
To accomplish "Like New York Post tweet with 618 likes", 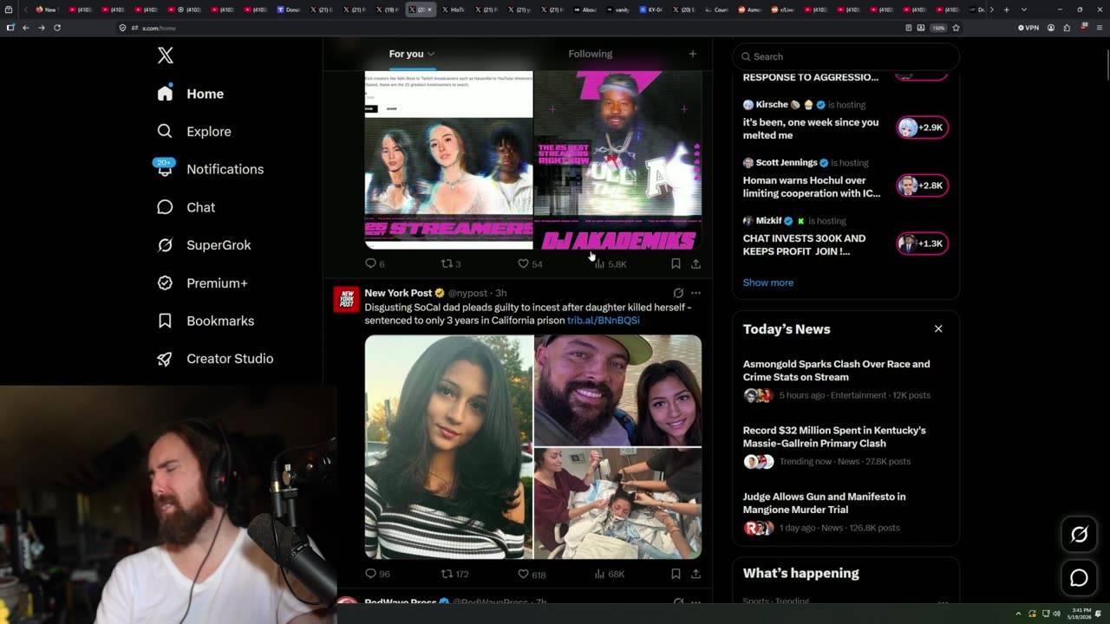I will (x=532, y=574).
